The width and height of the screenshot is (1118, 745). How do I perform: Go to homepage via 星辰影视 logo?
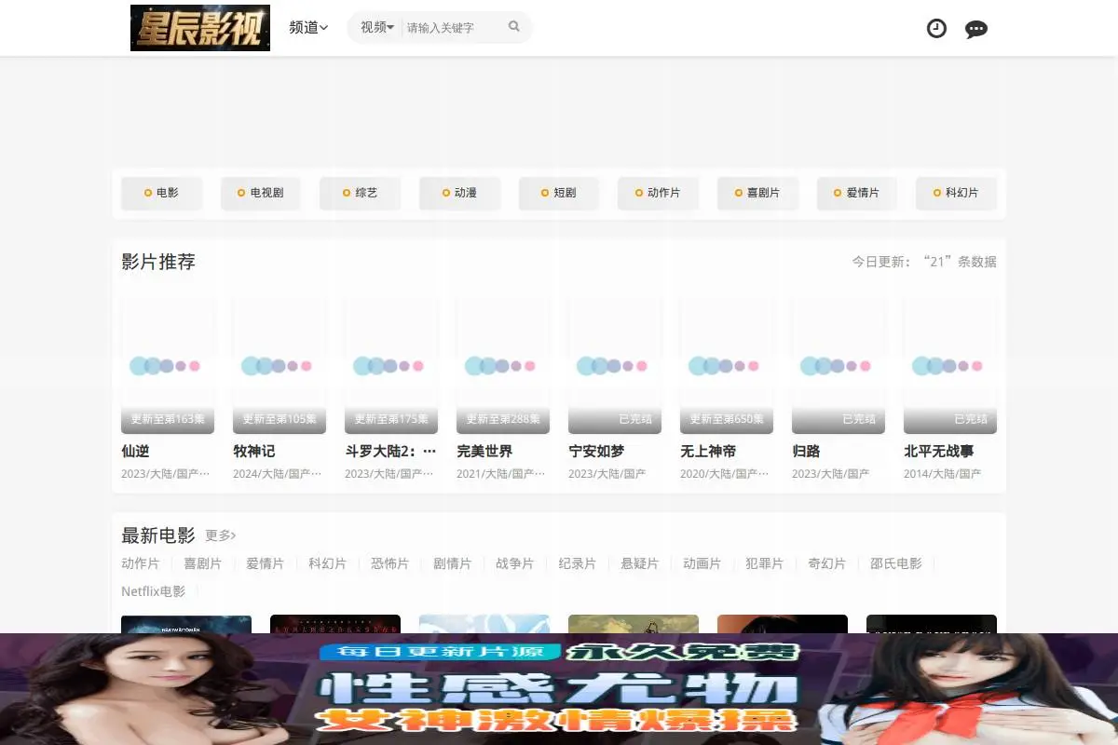(x=200, y=28)
